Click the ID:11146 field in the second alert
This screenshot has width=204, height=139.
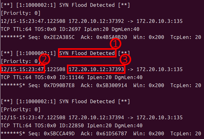click(72, 77)
